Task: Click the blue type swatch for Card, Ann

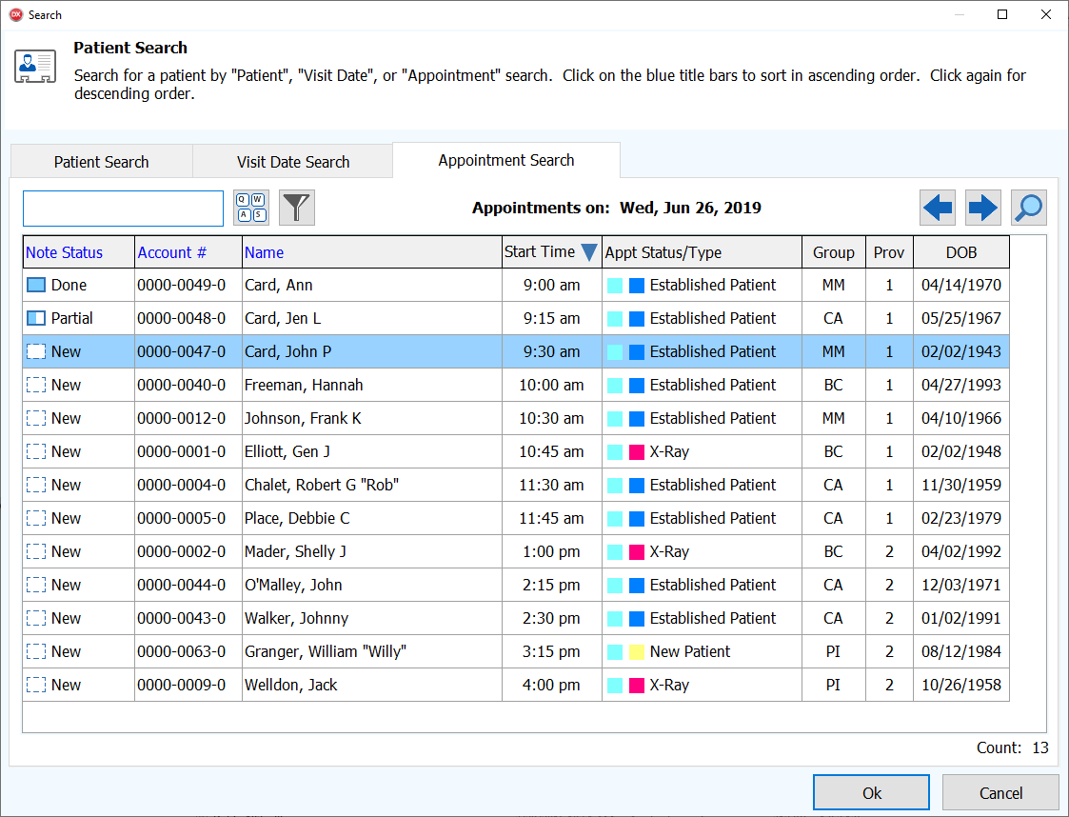Action: [x=637, y=285]
